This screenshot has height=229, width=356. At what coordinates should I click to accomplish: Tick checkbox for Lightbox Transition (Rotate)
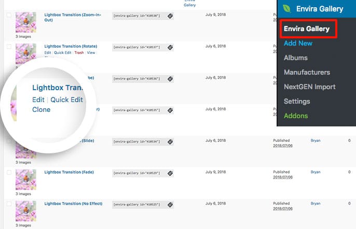click(9, 47)
